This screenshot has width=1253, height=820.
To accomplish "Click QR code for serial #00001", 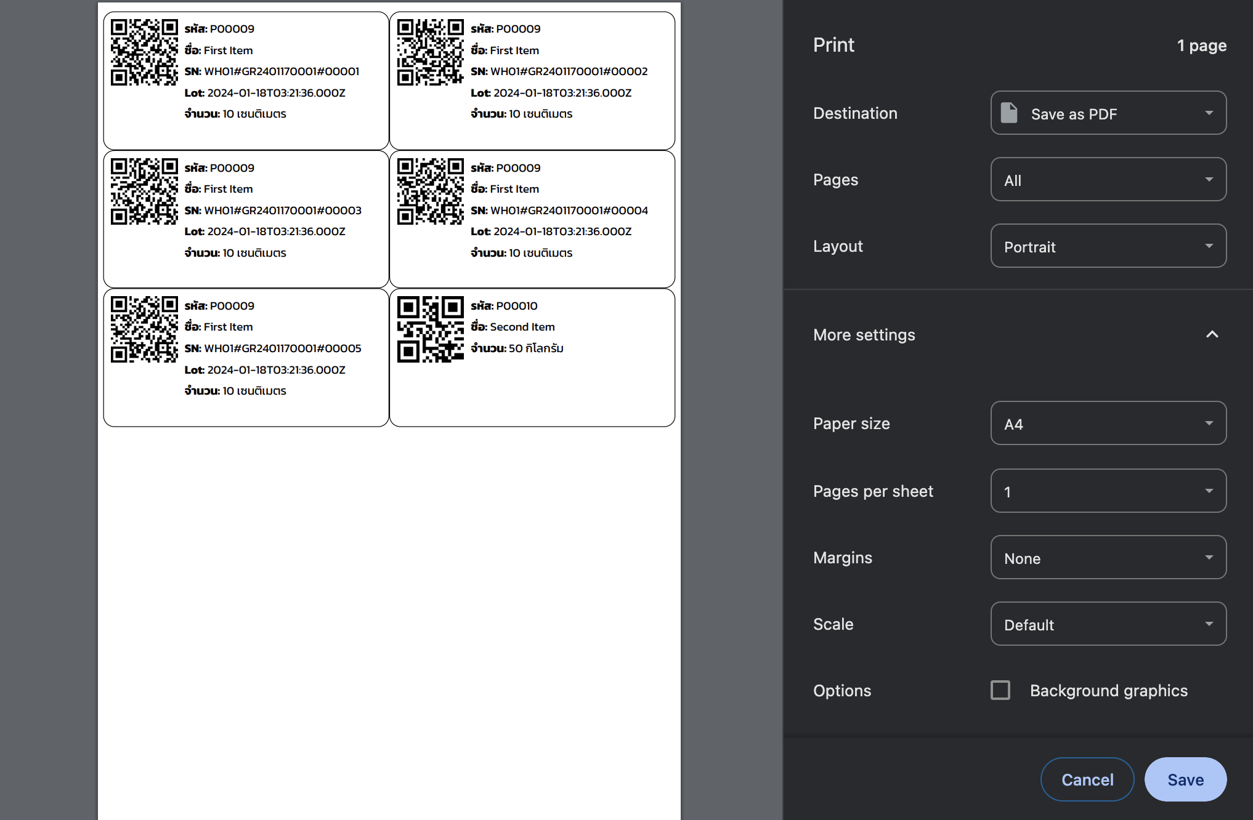I will 144,52.
